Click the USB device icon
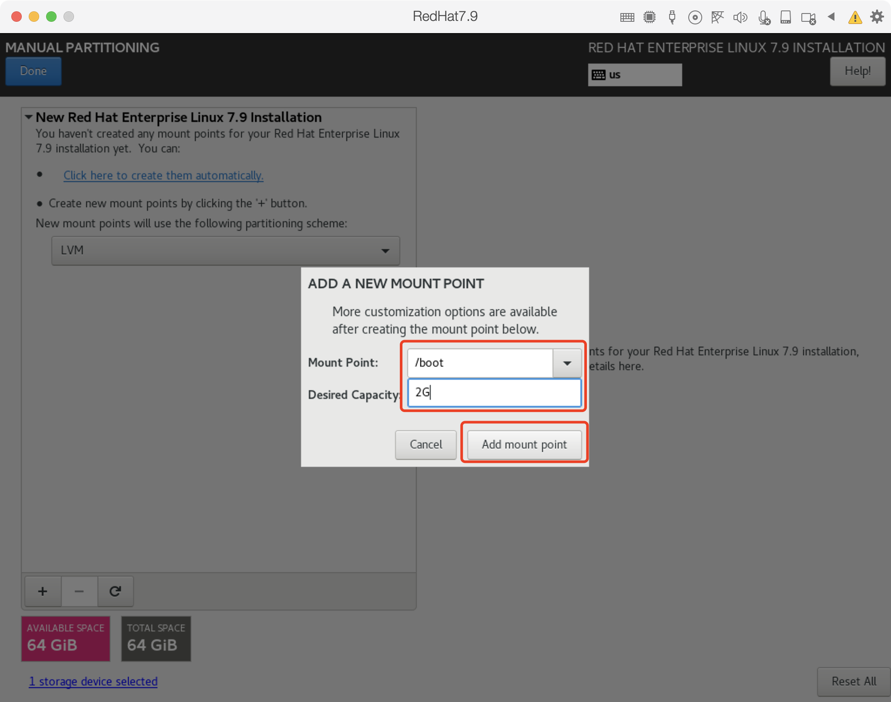The height and width of the screenshot is (702, 891). coord(672,17)
